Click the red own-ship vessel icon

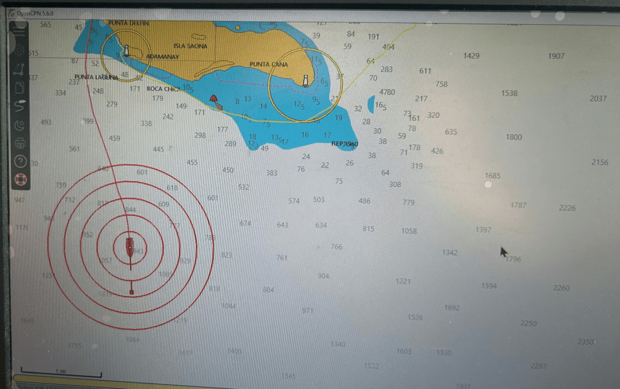click(130, 246)
